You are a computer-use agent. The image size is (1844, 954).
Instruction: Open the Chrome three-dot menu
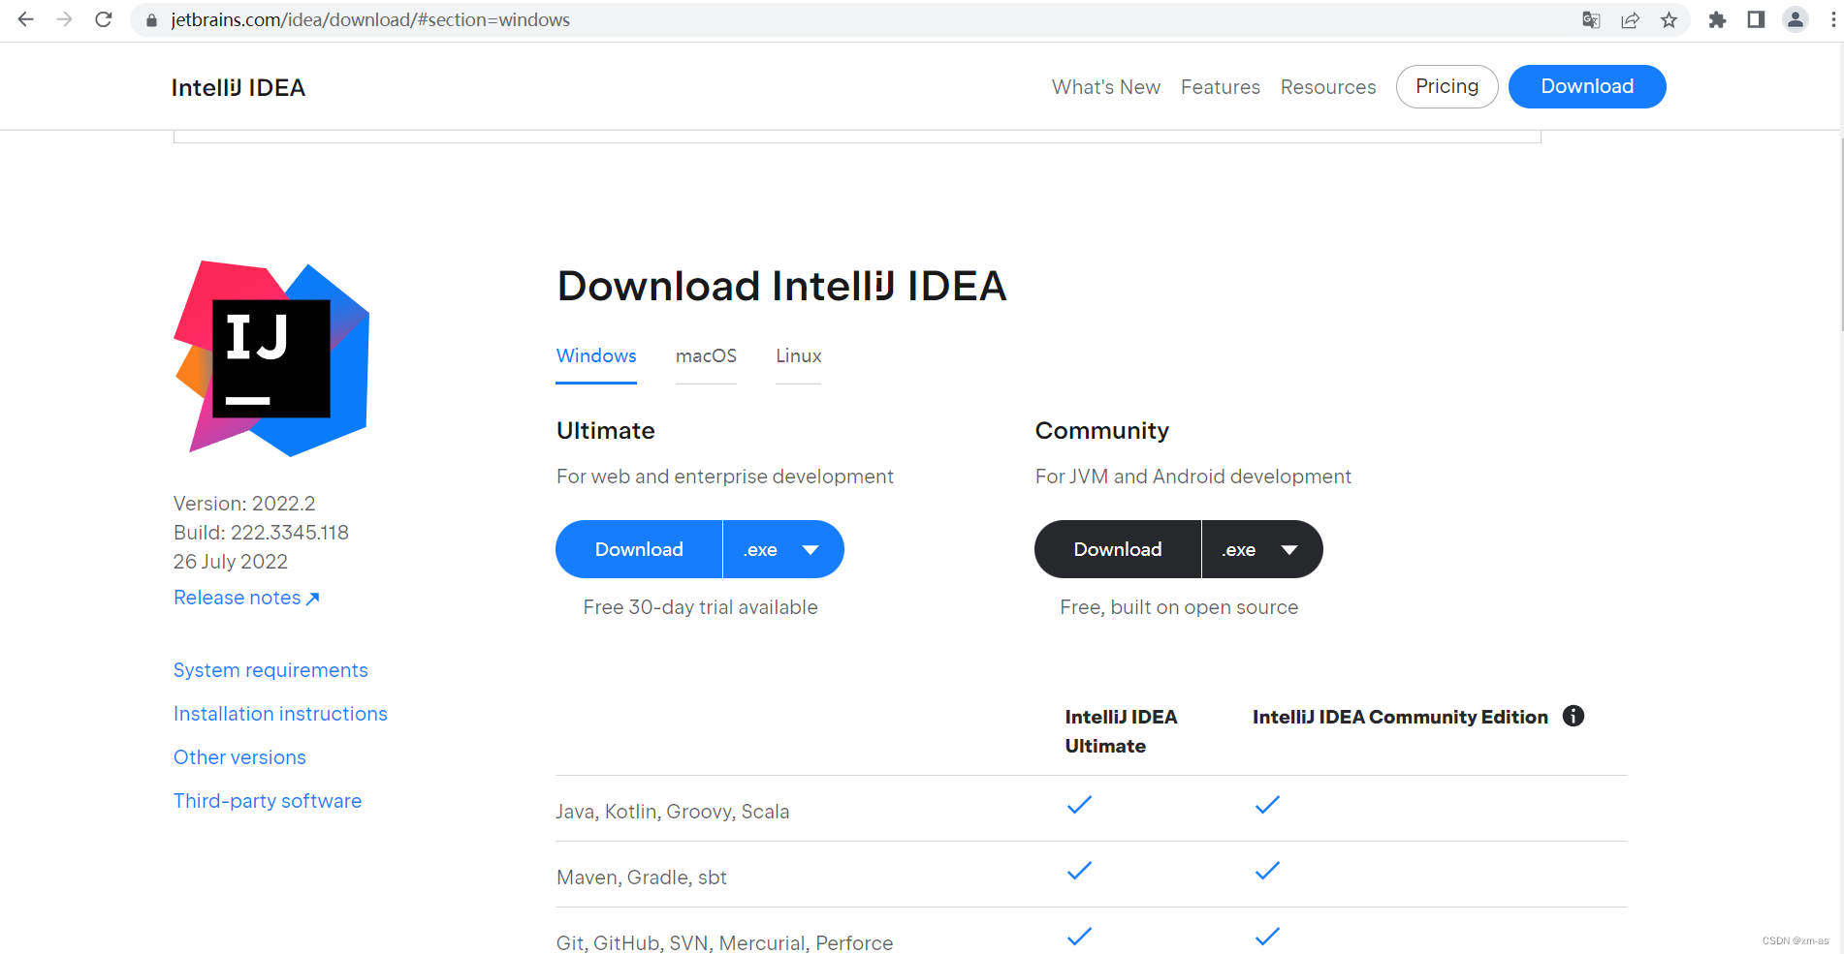(1832, 19)
